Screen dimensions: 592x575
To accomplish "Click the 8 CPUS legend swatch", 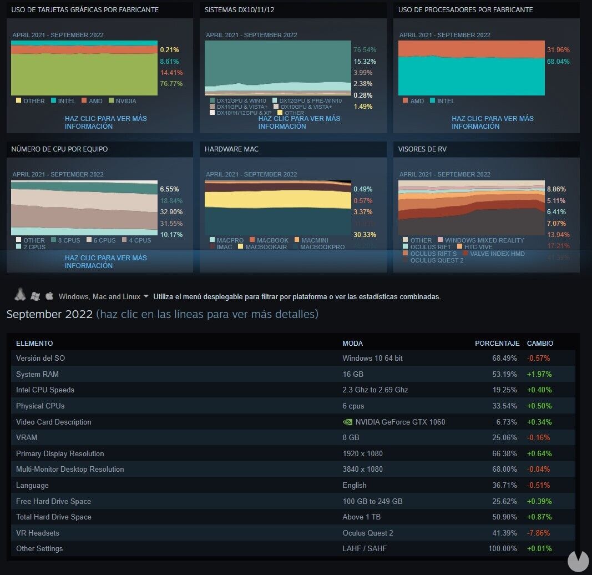I will tap(54, 240).
